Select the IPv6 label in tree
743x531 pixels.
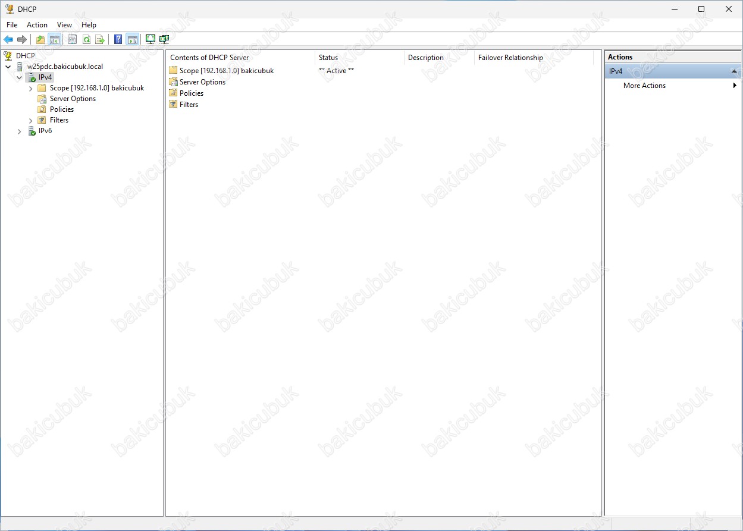click(45, 131)
